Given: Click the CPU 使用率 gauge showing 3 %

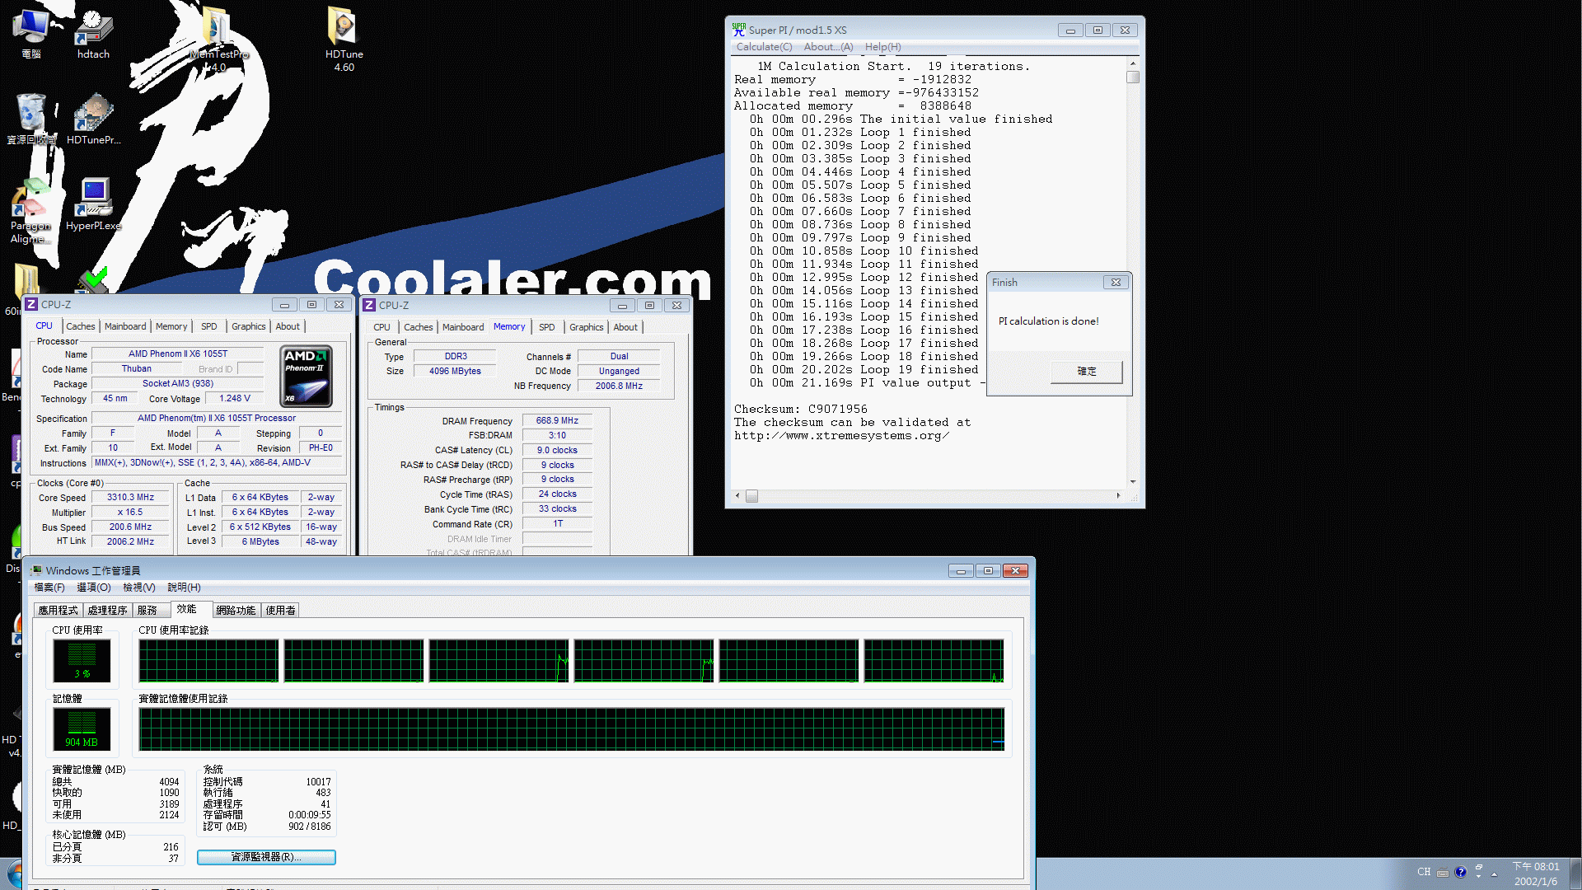Looking at the screenshot, I should coord(82,660).
